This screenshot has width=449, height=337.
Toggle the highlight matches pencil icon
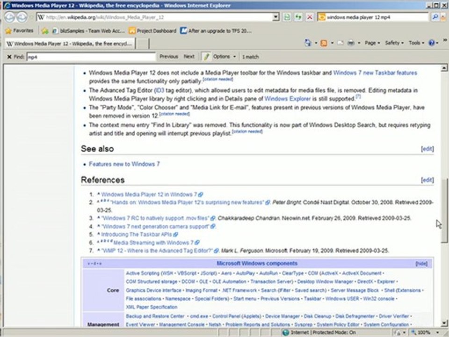(206, 57)
